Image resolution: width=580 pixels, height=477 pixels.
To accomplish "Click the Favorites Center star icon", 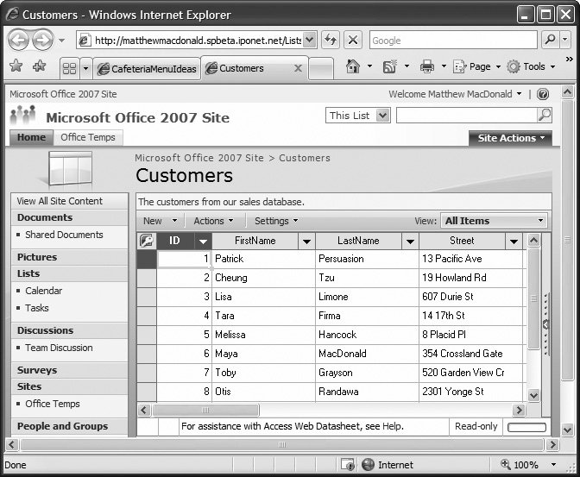I will [16, 67].
